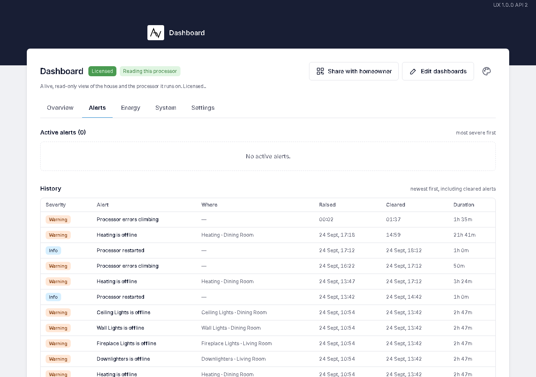Select the Alerts tab
The image size is (536, 377).
[97, 108]
